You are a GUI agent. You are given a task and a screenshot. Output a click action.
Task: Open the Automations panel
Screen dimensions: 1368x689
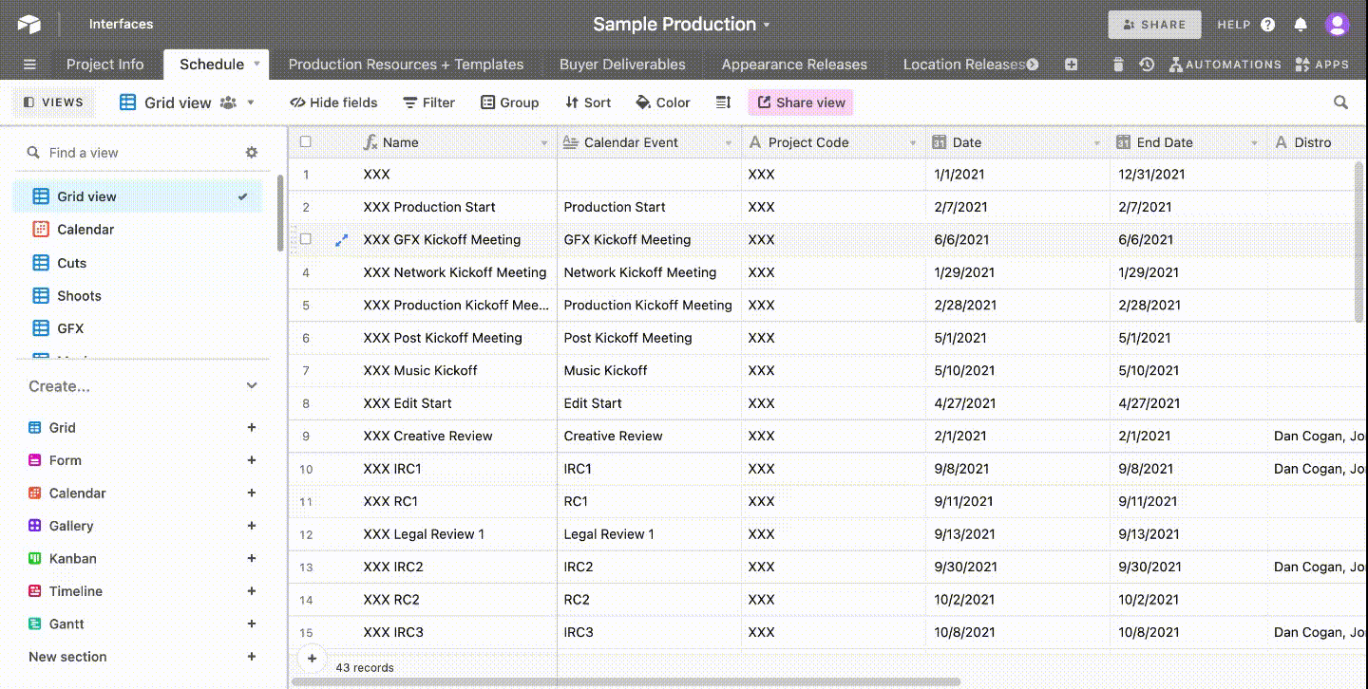pyautogui.click(x=1225, y=64)
